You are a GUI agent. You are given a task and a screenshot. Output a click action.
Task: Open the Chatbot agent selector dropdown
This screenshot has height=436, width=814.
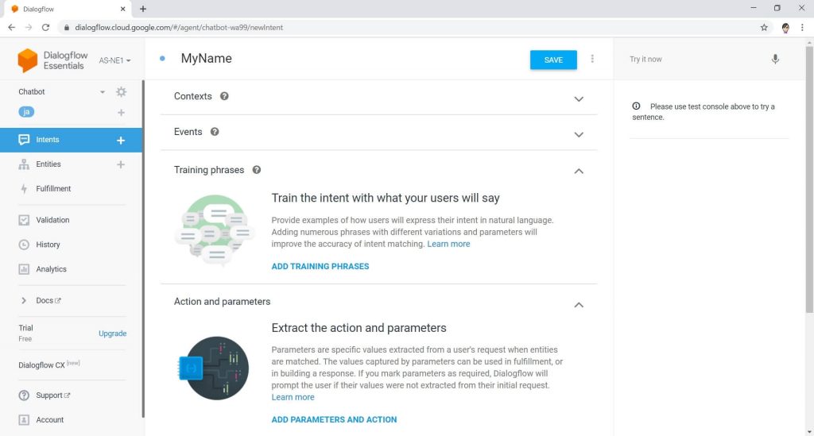click(103, 92)
